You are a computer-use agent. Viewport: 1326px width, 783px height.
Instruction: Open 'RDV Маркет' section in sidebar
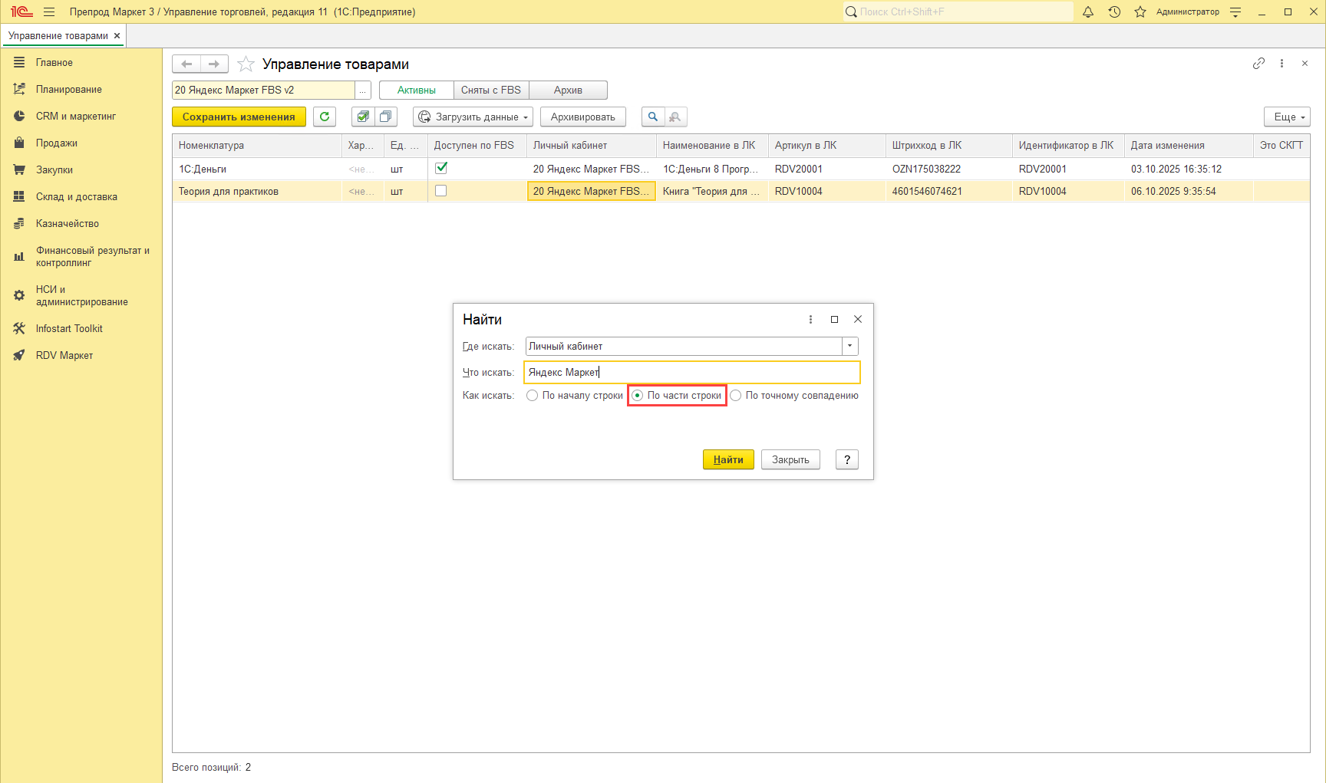(x=64, y=356)
